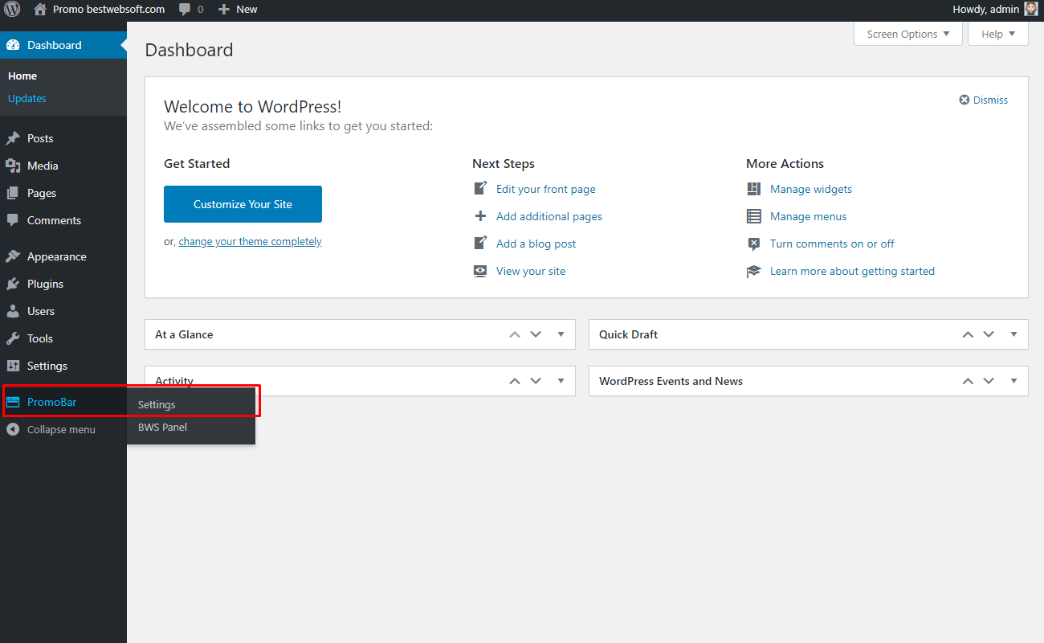Move WordPress Events and News panel up

(x=968, y=381)
